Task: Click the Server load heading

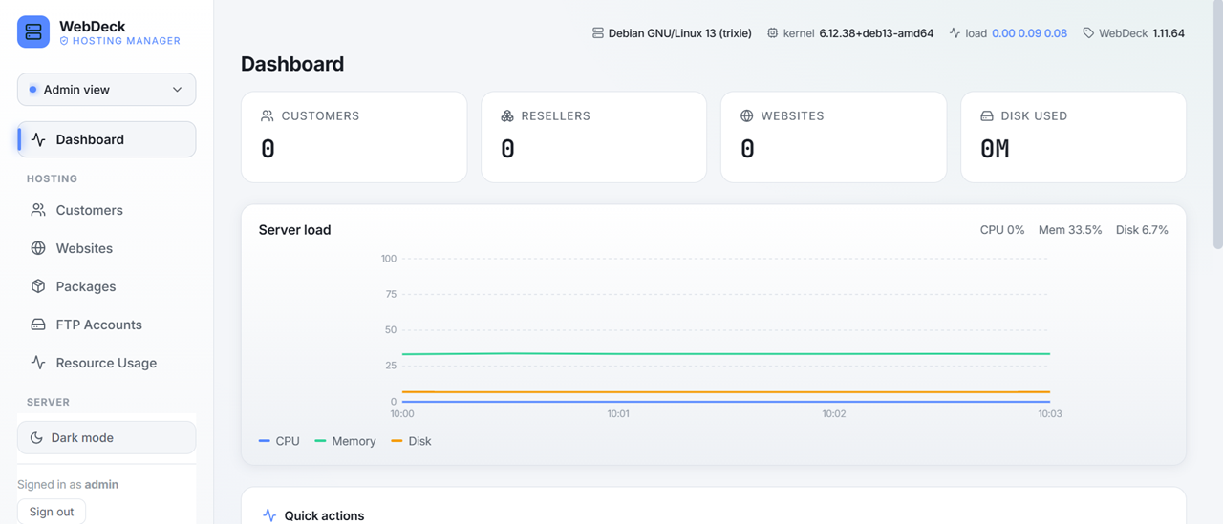Action: pyautogui.click(x=294, y=230)
